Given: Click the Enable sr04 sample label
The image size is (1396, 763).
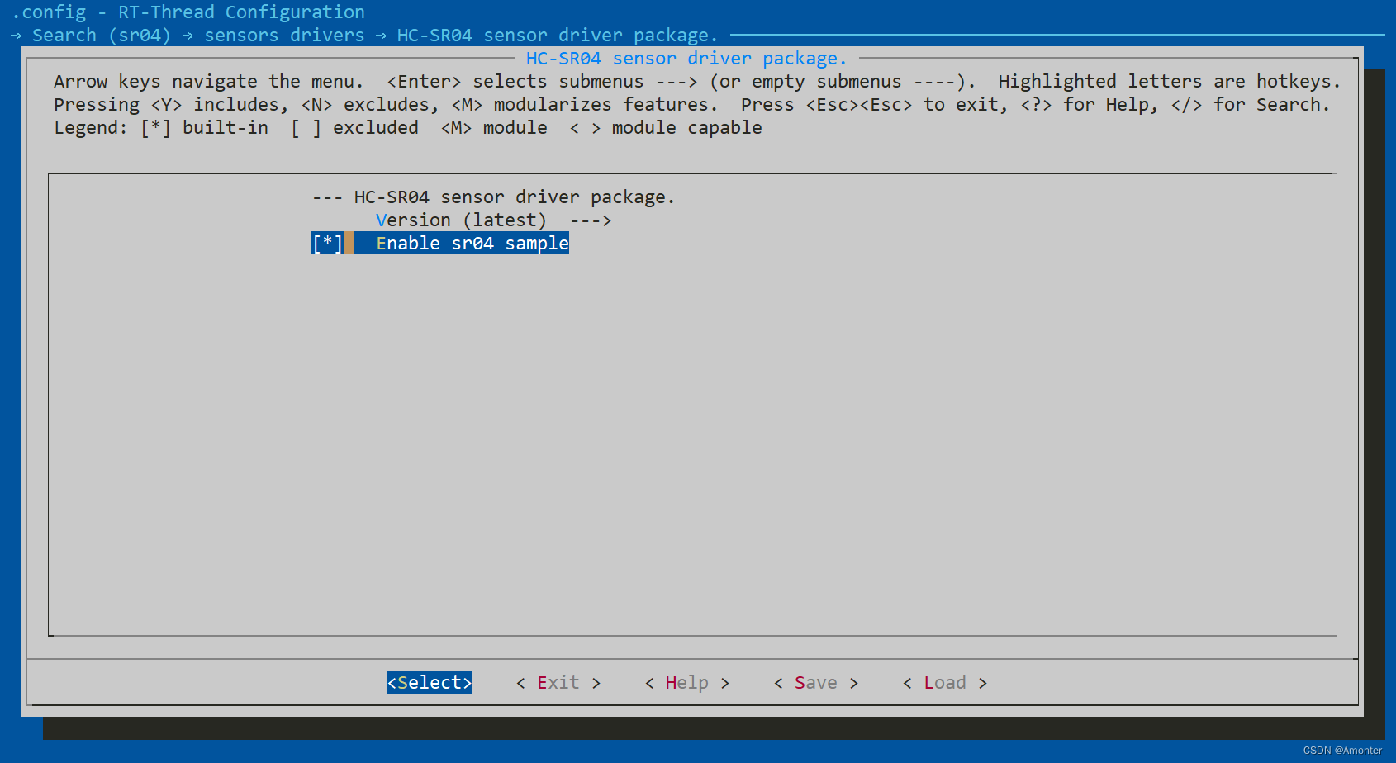Looking at the screenshot, I should click(472, 244).
